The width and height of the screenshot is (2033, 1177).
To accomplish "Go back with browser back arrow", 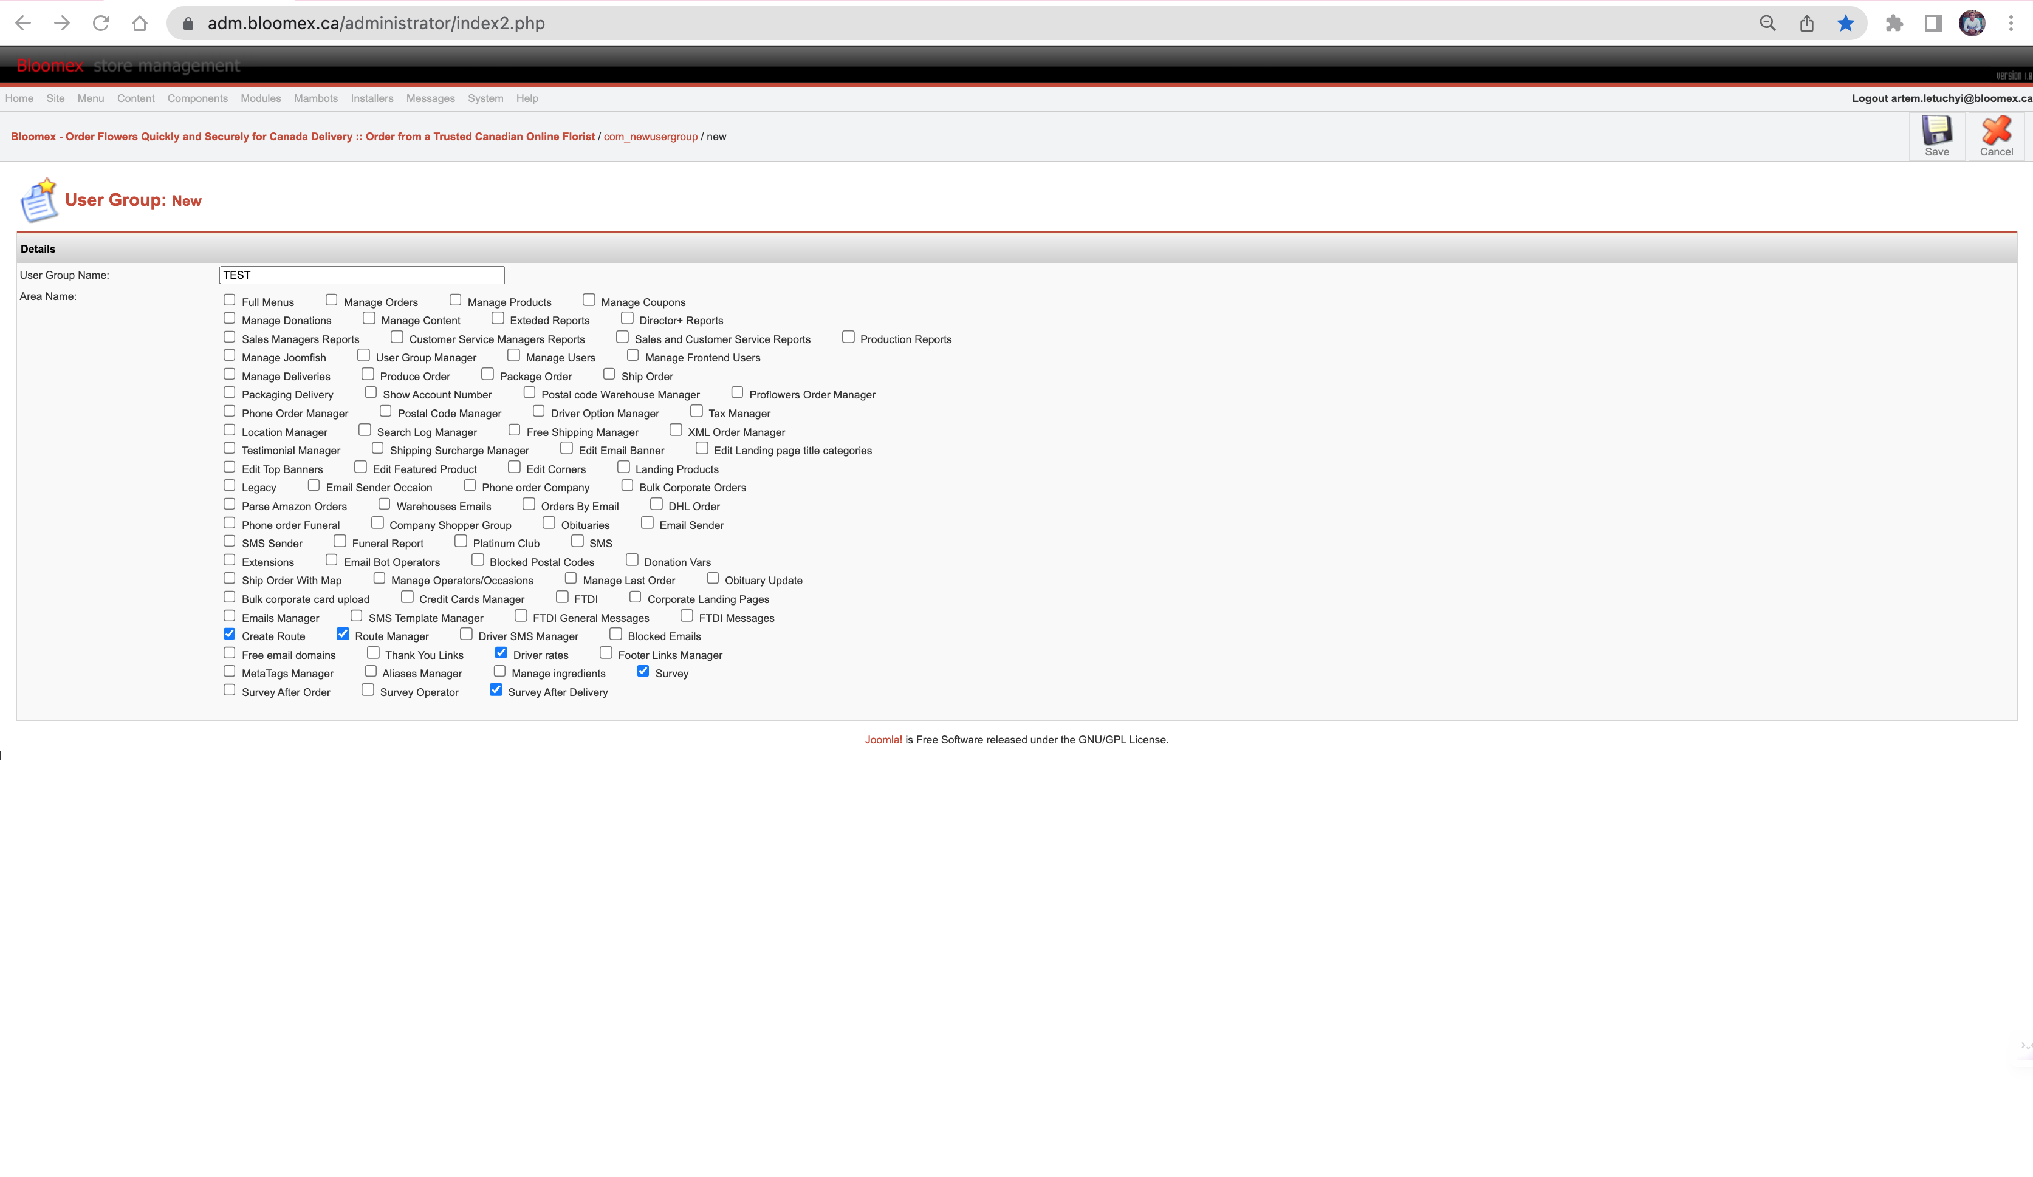I will point(24,23).
